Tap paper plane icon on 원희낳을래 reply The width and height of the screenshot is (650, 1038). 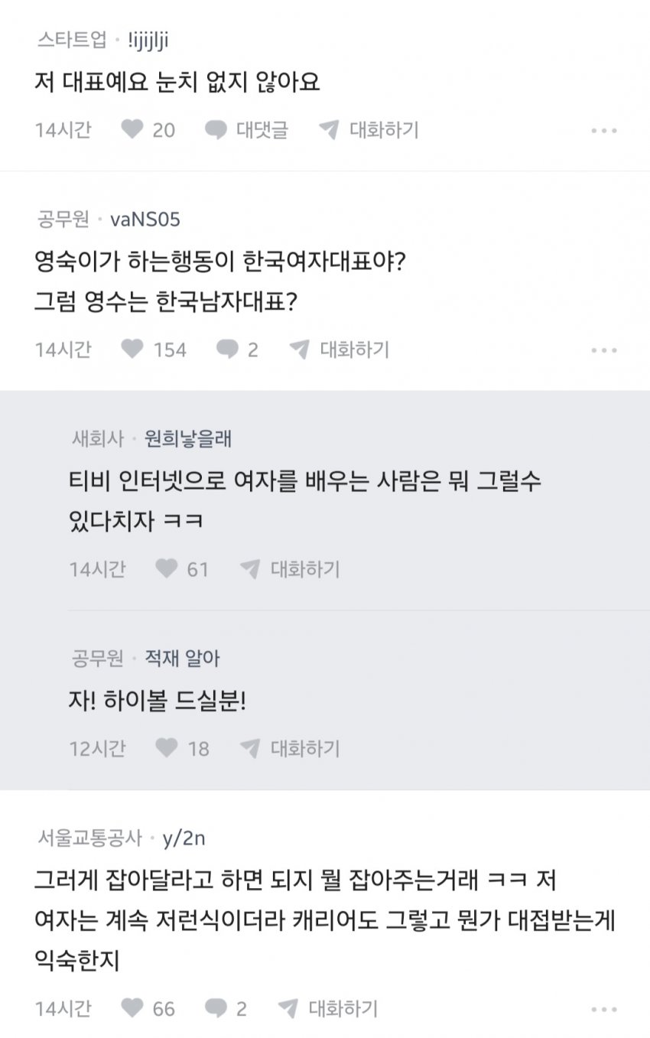(250, 568)
